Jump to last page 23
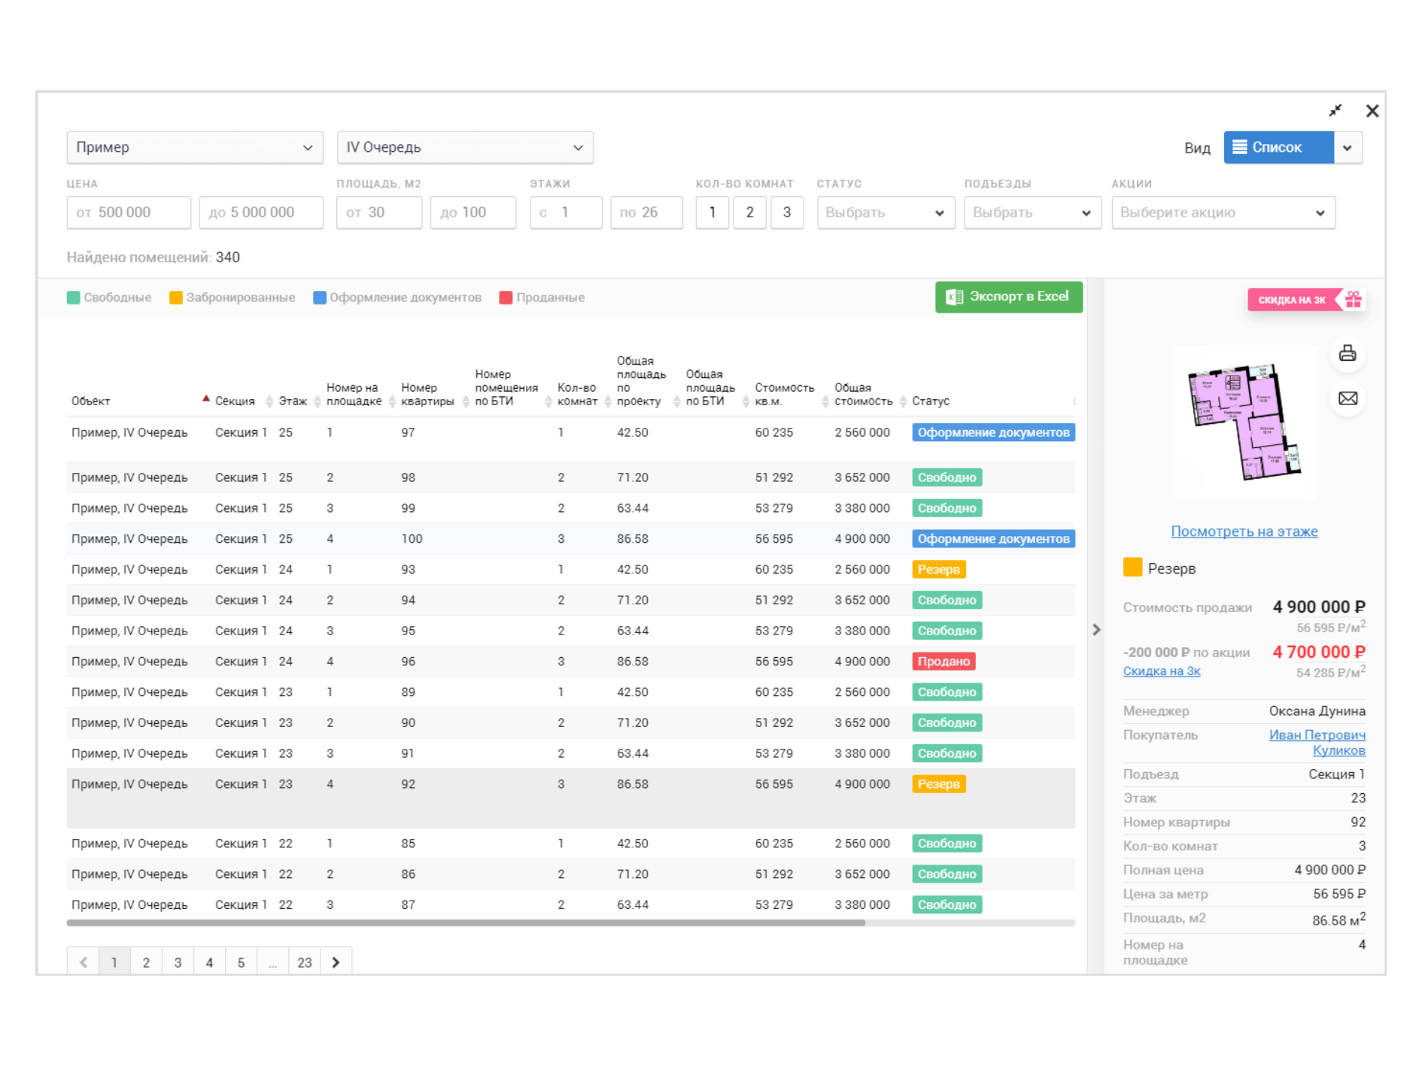Viewport: 1422px width, 1066px height. (304, 962)
